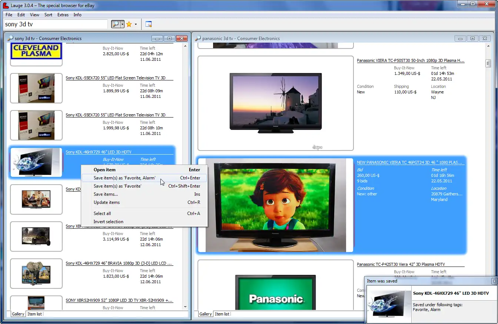498x324 pixels.
Task: Click thumbnail of TV showing people on couch
Action: tap(36, 199)
